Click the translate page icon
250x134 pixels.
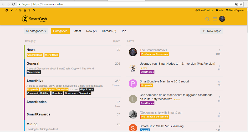236,4
